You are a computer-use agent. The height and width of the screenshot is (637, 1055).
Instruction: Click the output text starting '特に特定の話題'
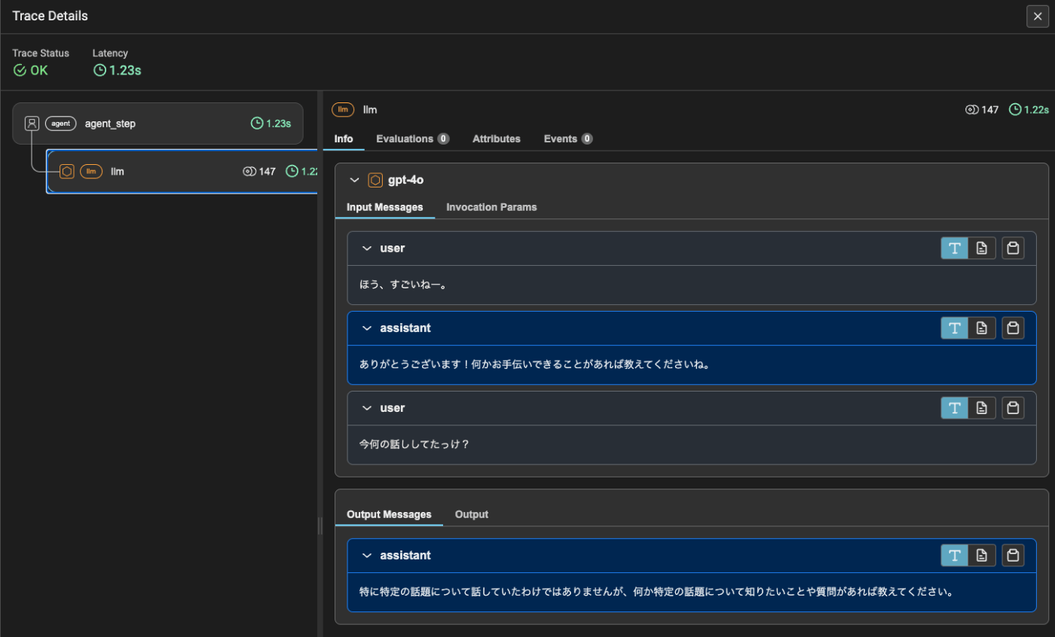point(657,592)
